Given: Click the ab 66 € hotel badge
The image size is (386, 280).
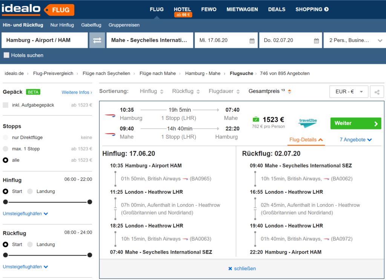Looking at the screenshot, I should point(183,15).
